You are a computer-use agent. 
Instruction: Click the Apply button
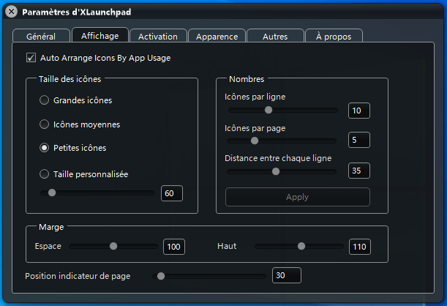click(297, 197)
